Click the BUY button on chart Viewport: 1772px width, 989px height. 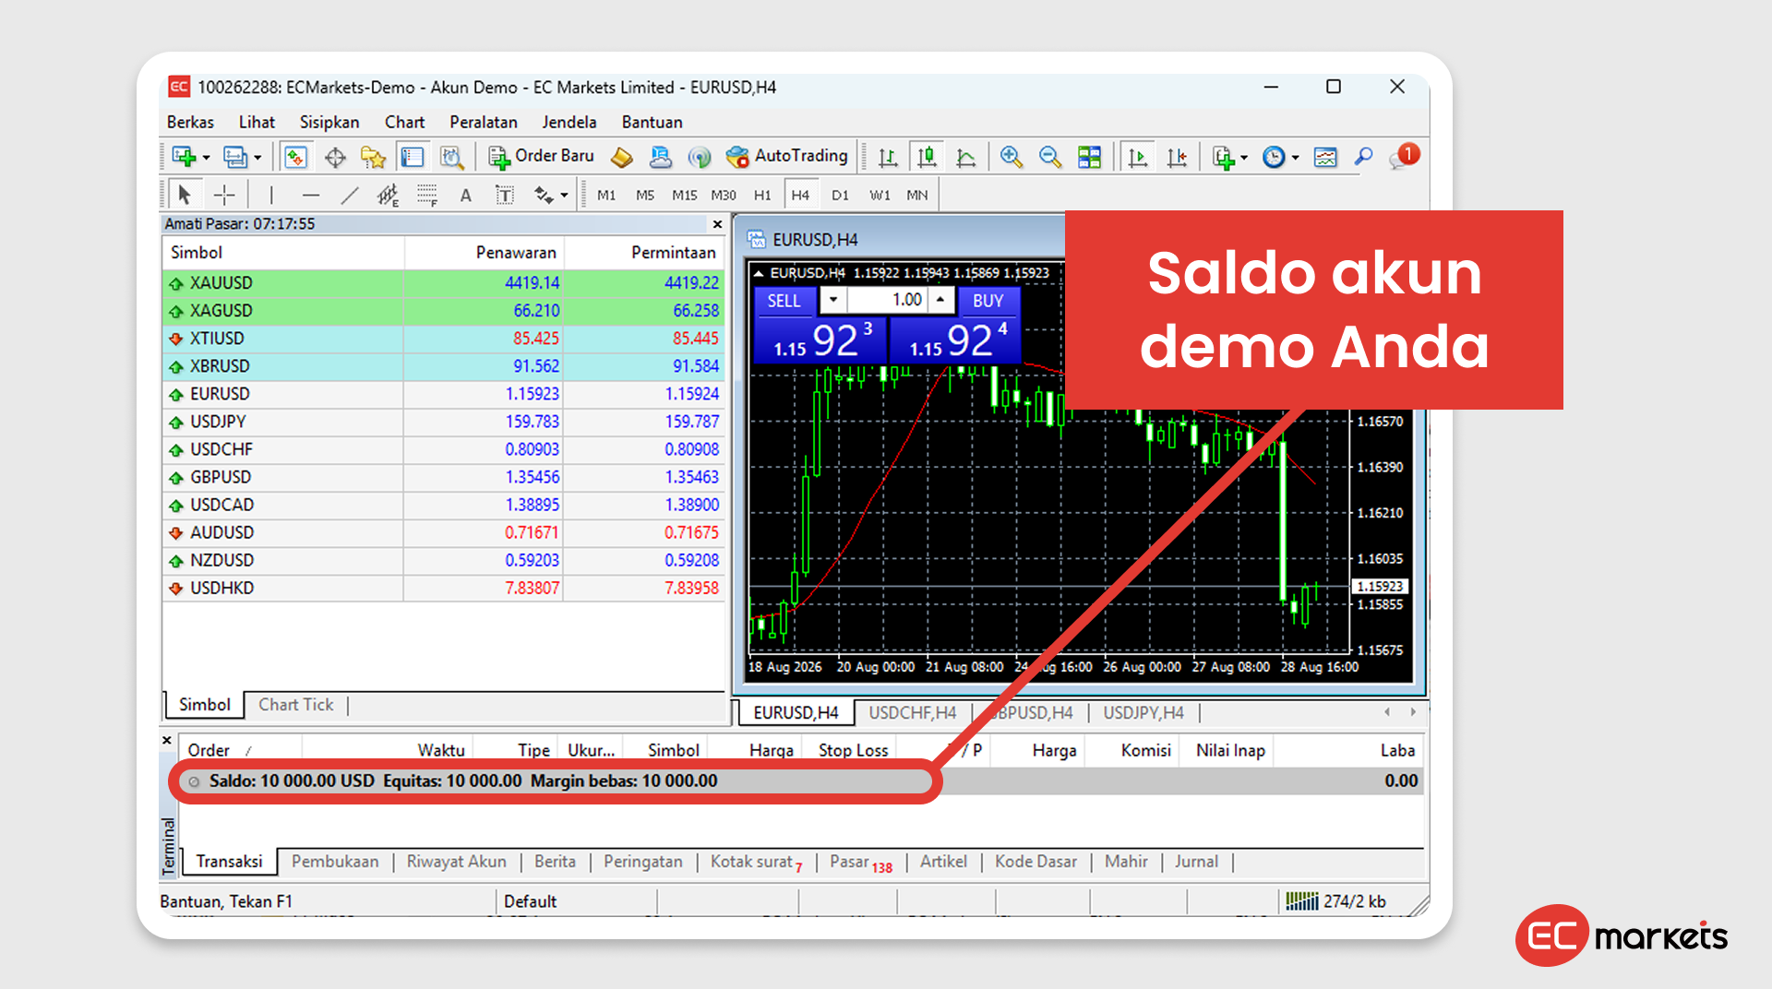[988, 301]
